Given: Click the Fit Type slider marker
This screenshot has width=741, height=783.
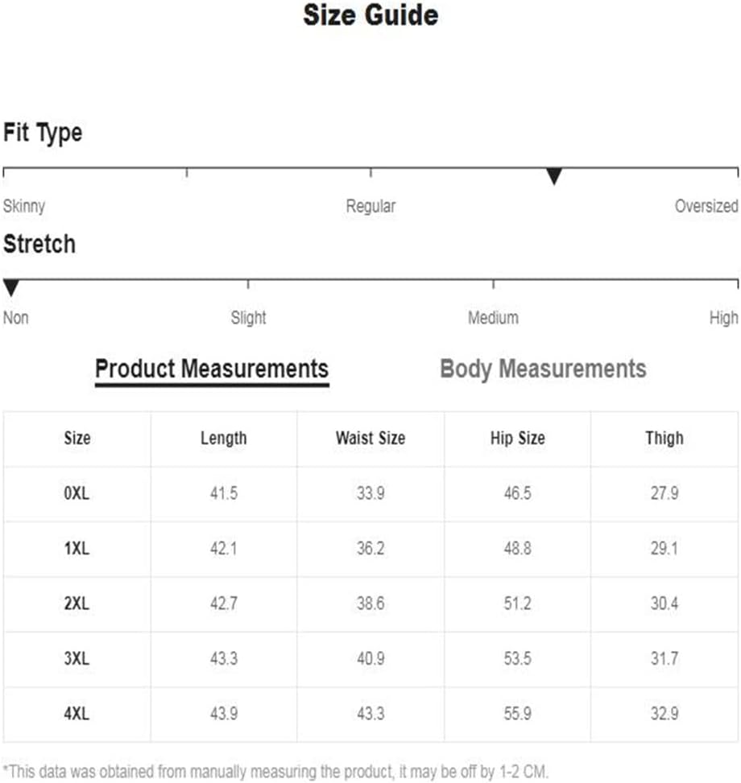Looking at the screenshot, I should pyautogui.click(x=553, y=176).
